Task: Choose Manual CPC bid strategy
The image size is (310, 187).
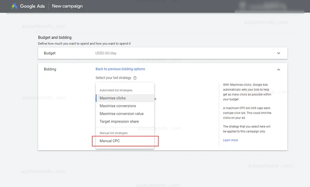Action: [x=125, y=141]
